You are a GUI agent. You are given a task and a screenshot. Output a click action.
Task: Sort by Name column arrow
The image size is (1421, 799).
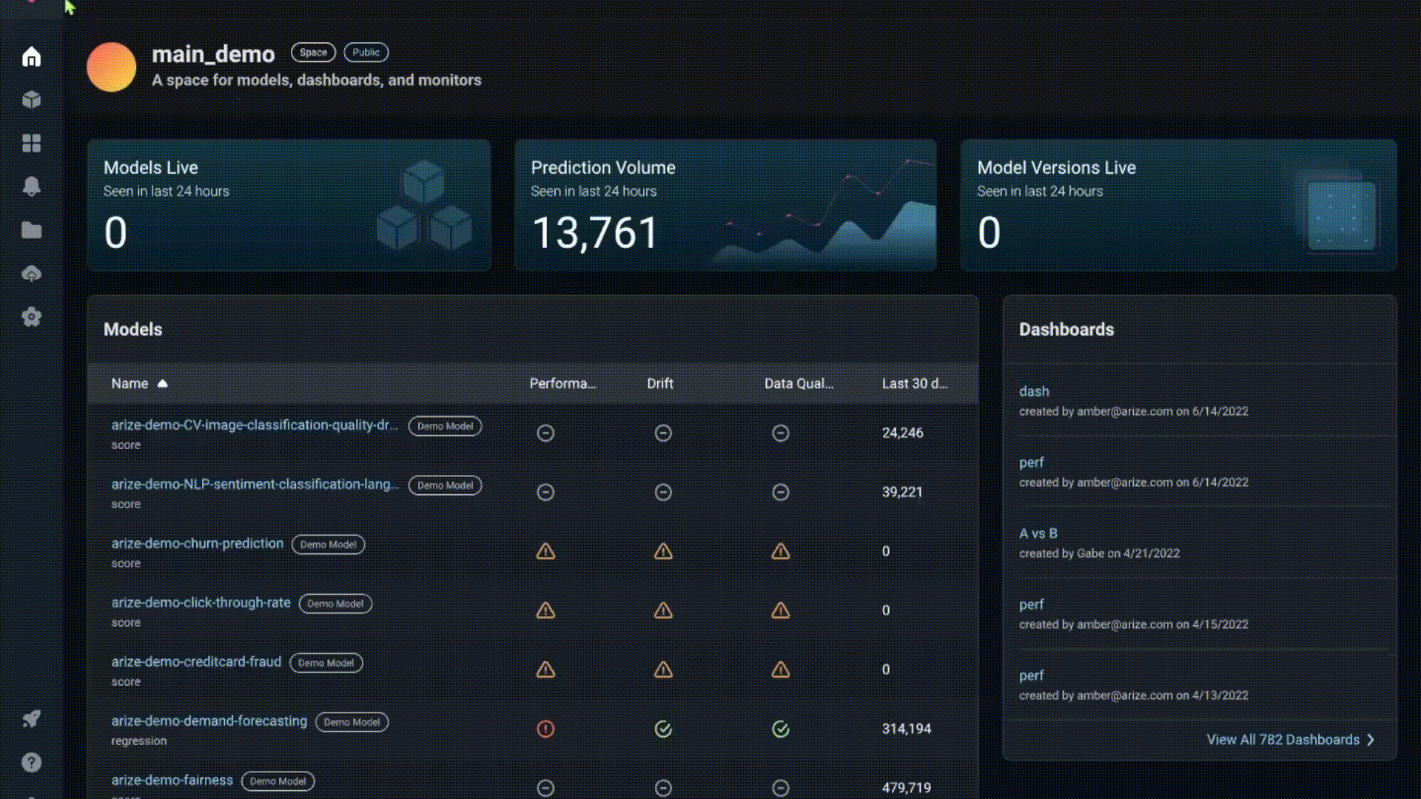163,383
